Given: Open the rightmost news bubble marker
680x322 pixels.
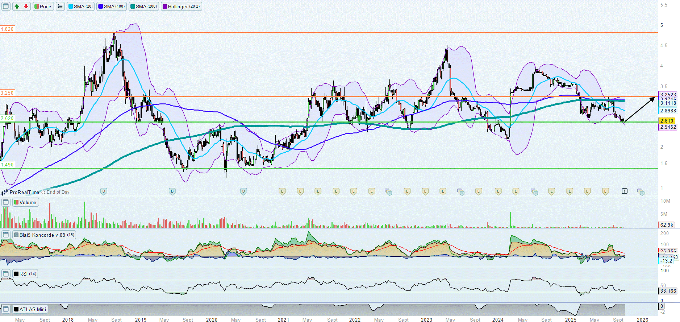Looking at the screenshot, I should pyautogui.click(x=641, y=192).
